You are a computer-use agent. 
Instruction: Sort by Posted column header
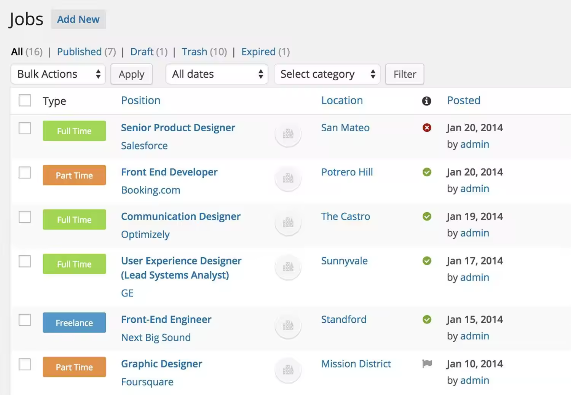coord(464,100)
